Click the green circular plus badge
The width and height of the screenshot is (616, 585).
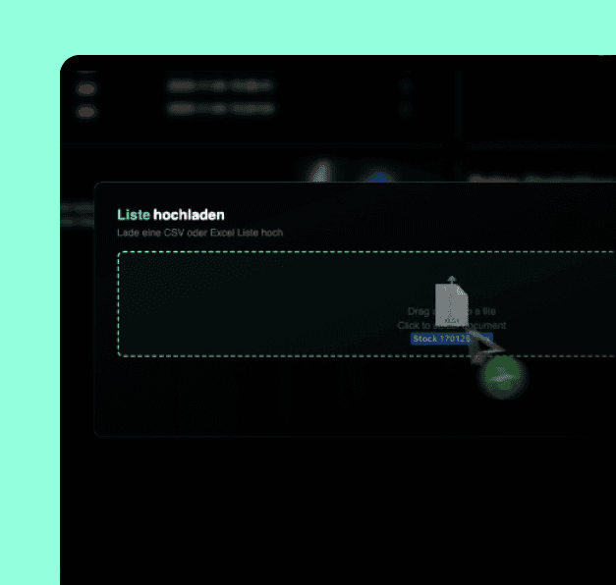click(502, 375)
